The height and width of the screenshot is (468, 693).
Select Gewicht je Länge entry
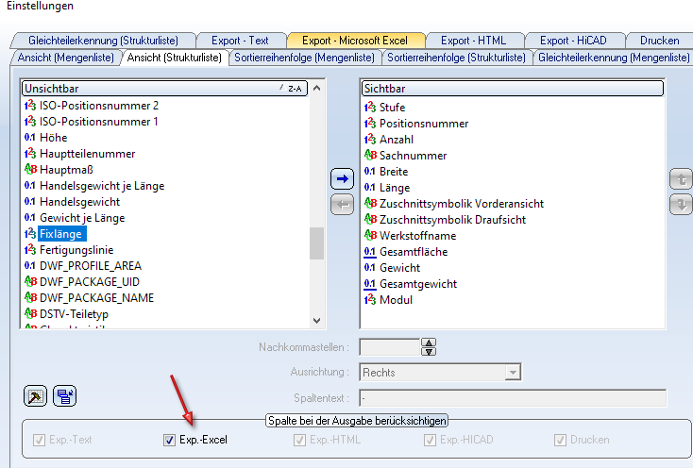(x=82, y=218)
